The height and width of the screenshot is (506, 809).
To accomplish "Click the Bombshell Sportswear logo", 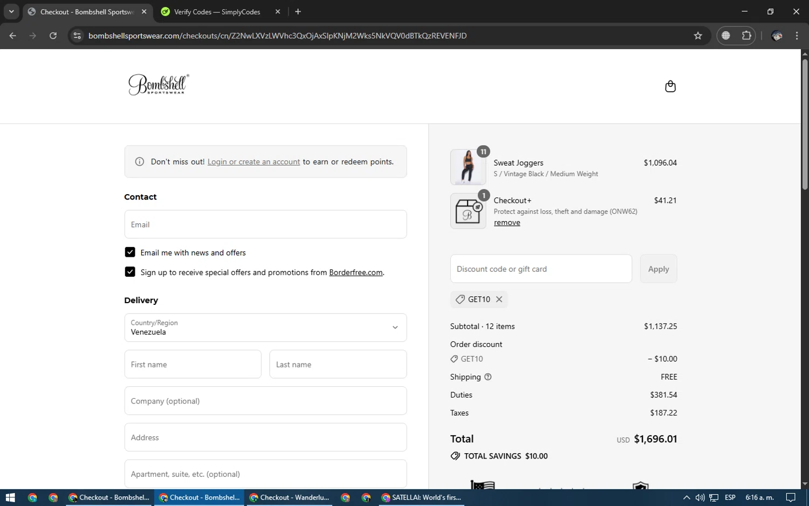I will point(159,84).
